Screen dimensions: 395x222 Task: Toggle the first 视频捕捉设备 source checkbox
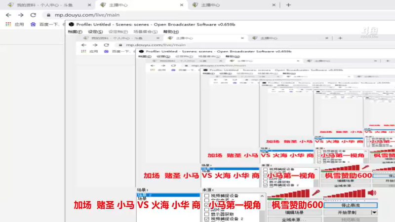coord(206,195)
